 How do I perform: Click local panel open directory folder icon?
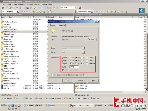[48, 12]
